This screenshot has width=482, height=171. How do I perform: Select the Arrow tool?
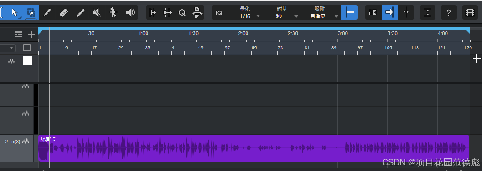[x=14, y=12]
